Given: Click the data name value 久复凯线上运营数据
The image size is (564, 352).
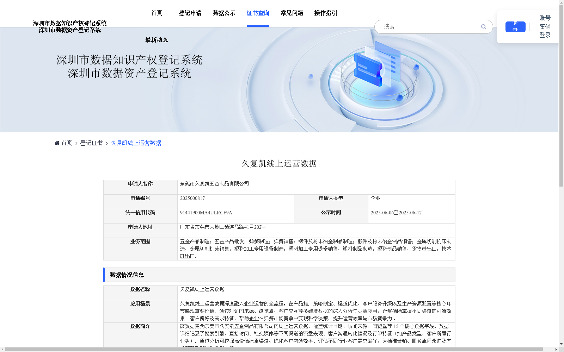Looking at the screenshot, I should pos(202,289).
